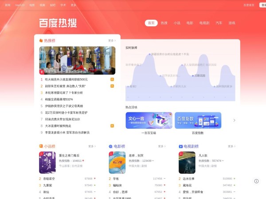266x199 pixels.
Task: Click the round info icon at right edge
Action: tap(256, 181)
